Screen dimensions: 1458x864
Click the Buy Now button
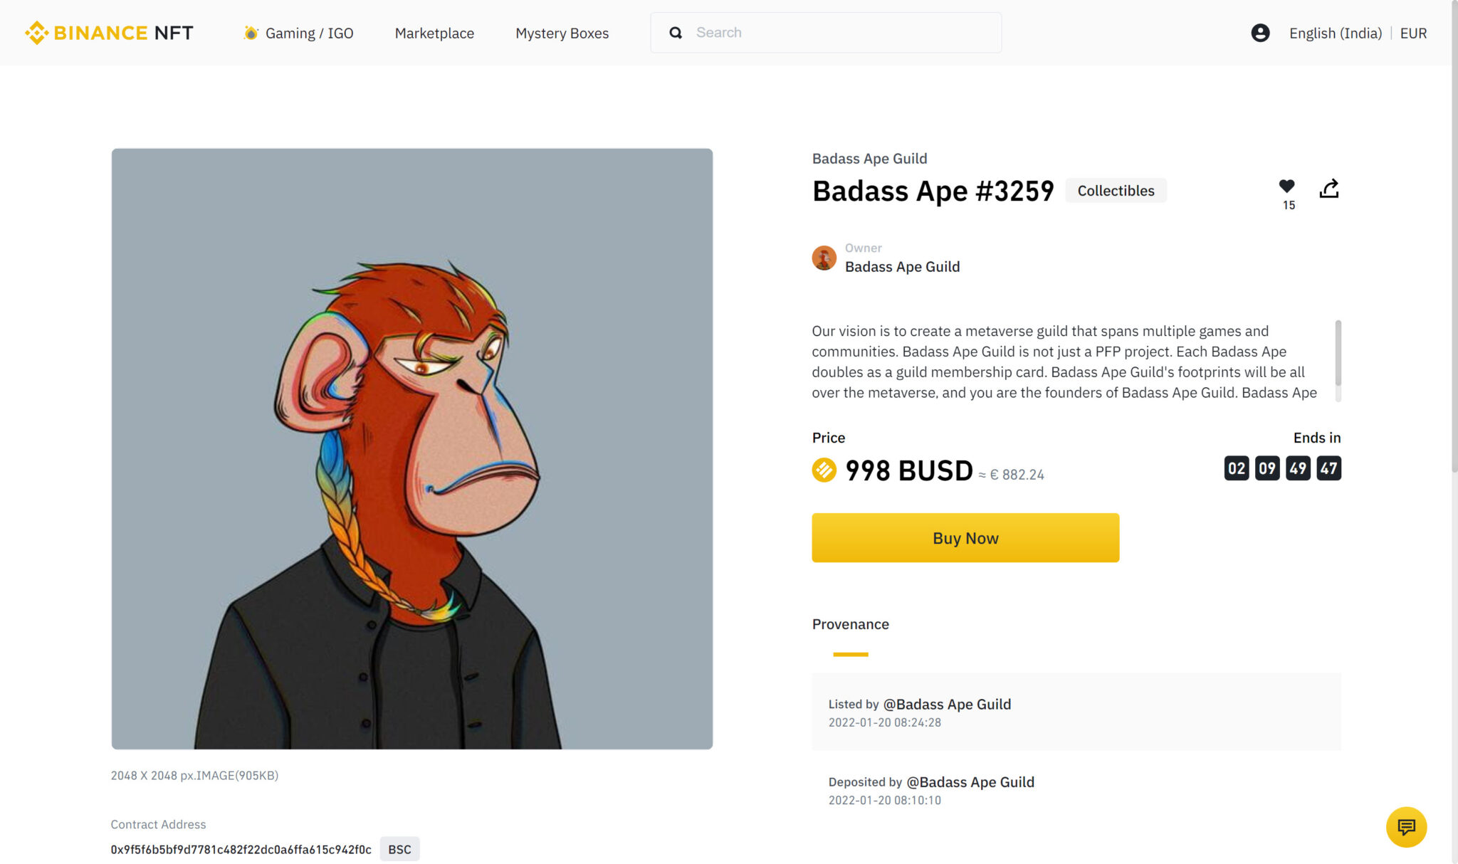coord(965,538)
